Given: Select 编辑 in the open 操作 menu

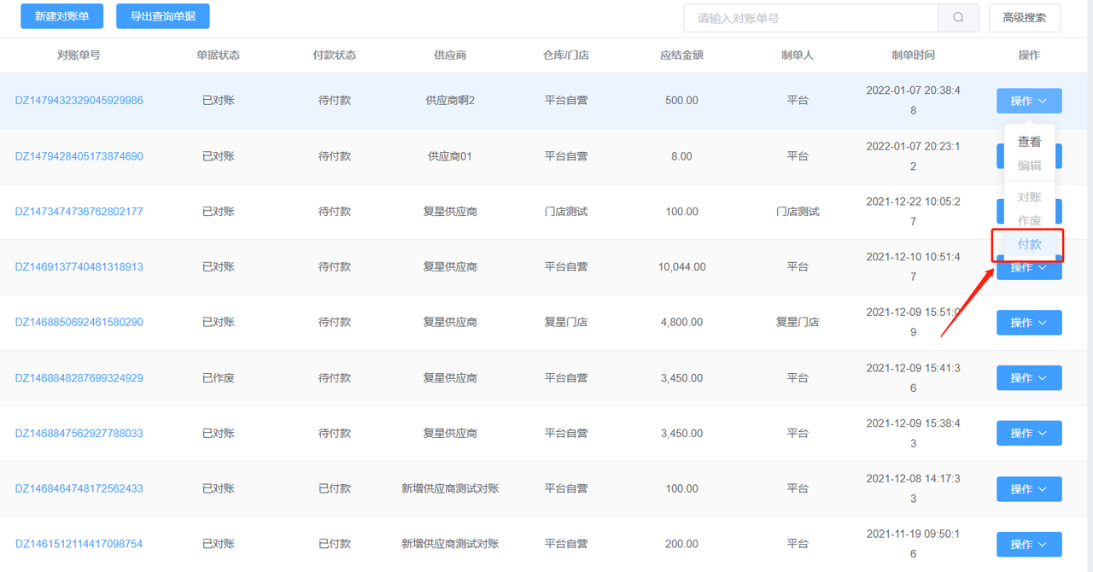Looking at the screenshot, I should (1029, 166).
